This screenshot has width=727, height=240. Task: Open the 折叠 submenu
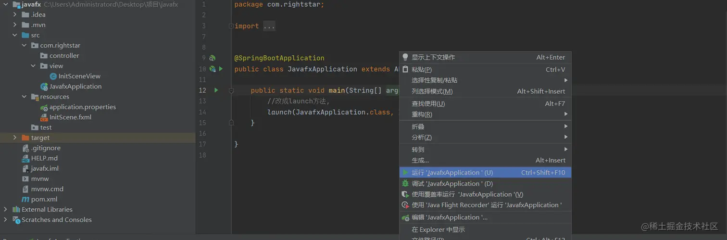[485, 126]
